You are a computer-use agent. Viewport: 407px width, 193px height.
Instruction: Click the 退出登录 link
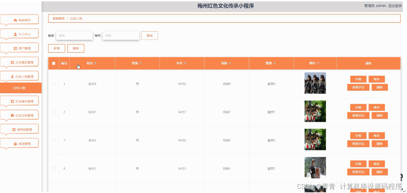point(395,6)
